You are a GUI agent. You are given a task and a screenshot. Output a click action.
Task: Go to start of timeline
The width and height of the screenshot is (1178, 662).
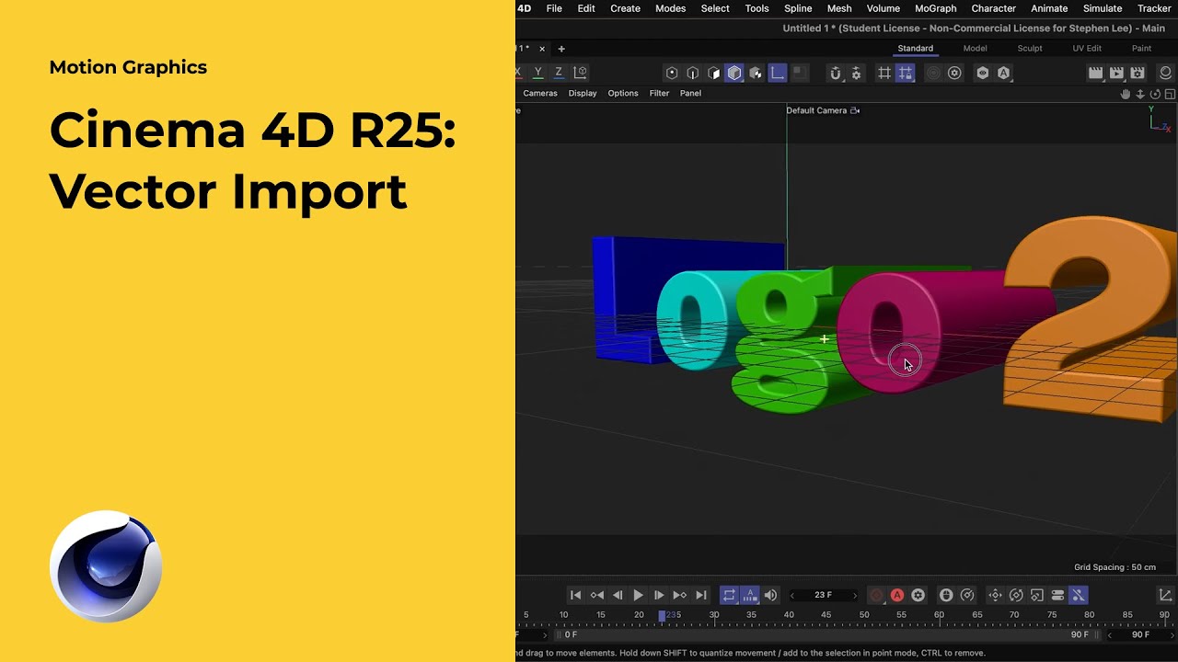tap(576, 595)
